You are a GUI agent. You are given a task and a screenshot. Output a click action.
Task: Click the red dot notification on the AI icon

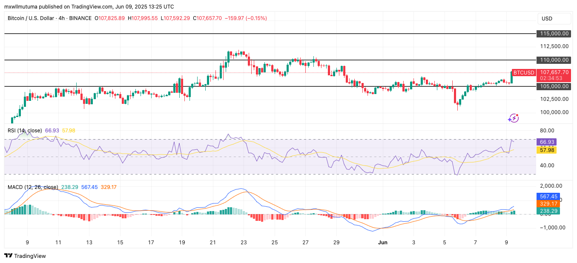[517, 115]
